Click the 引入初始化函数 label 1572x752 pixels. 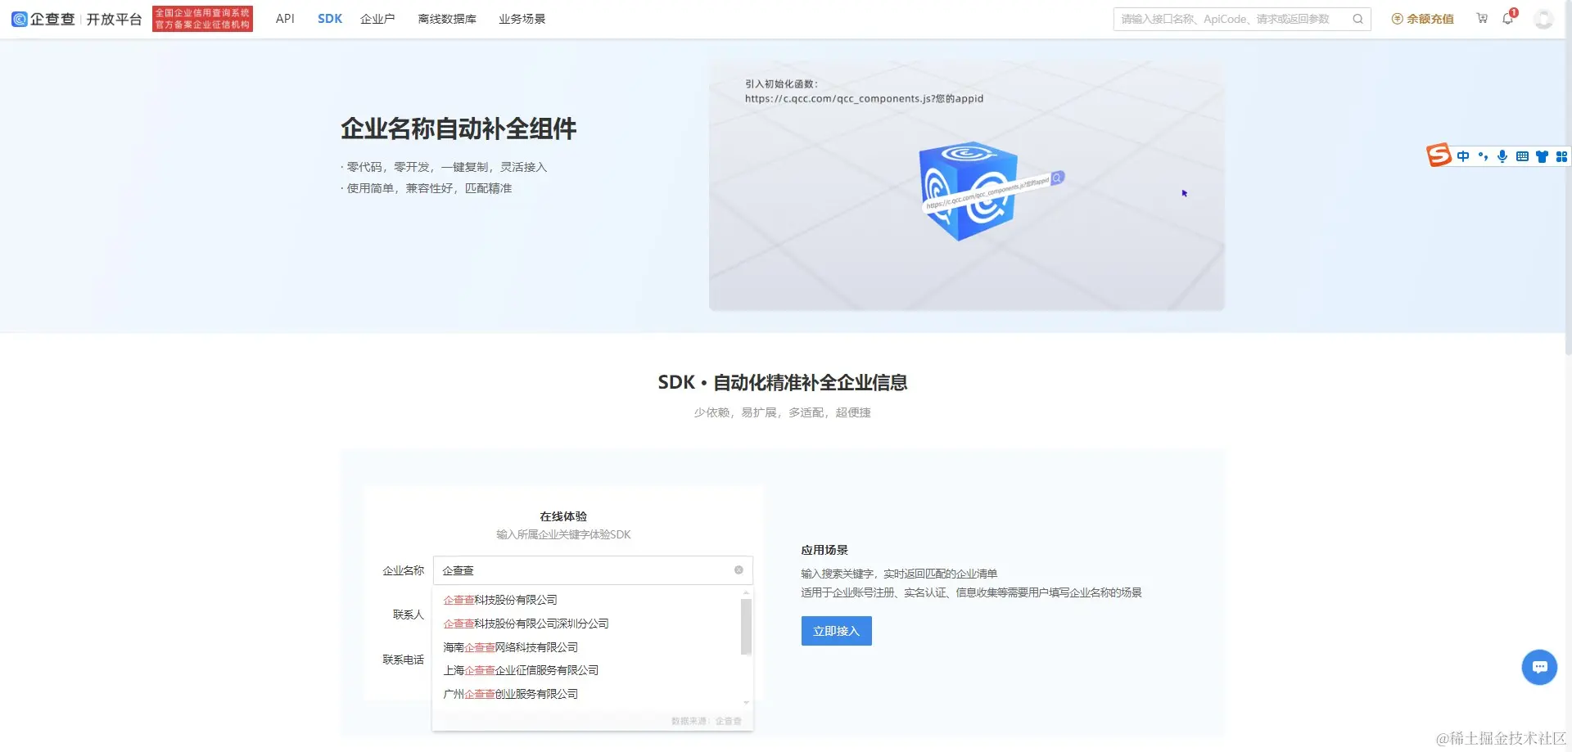coord(781,83)
